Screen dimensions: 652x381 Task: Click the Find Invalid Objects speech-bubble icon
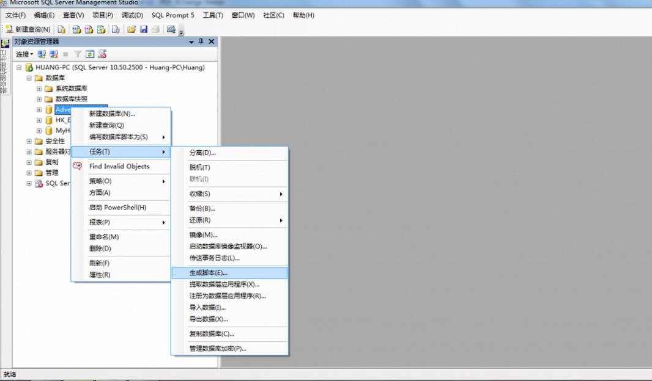(78, 166)
